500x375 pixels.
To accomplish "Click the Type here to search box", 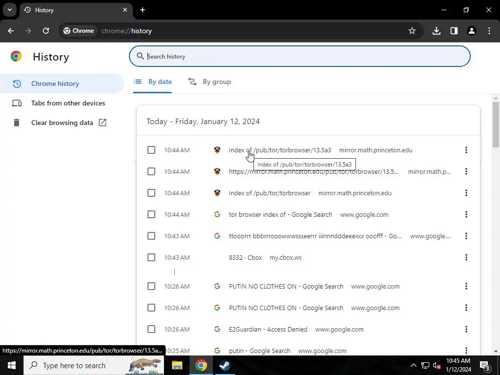I will tap(94, 365).
